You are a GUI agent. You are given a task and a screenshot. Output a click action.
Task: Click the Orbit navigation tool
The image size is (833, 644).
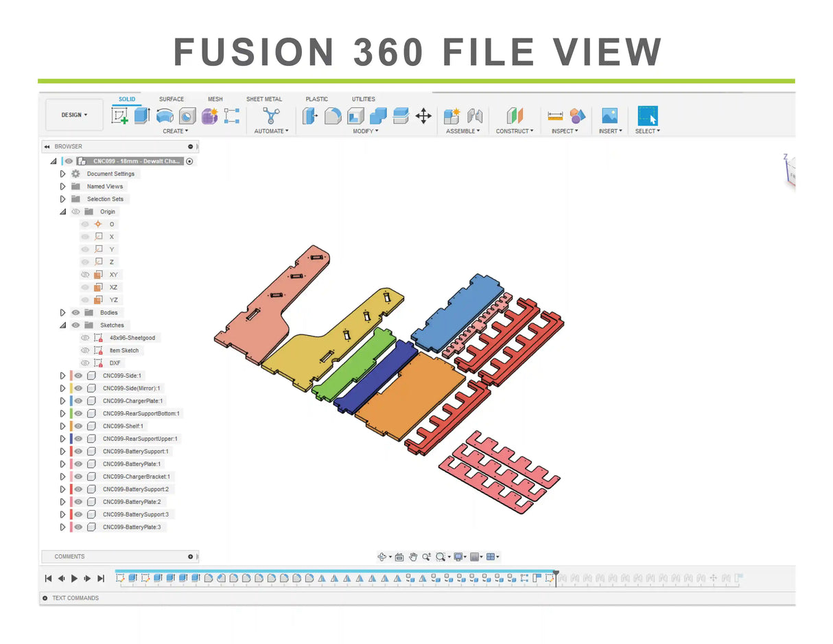click(x=383, y=557)
